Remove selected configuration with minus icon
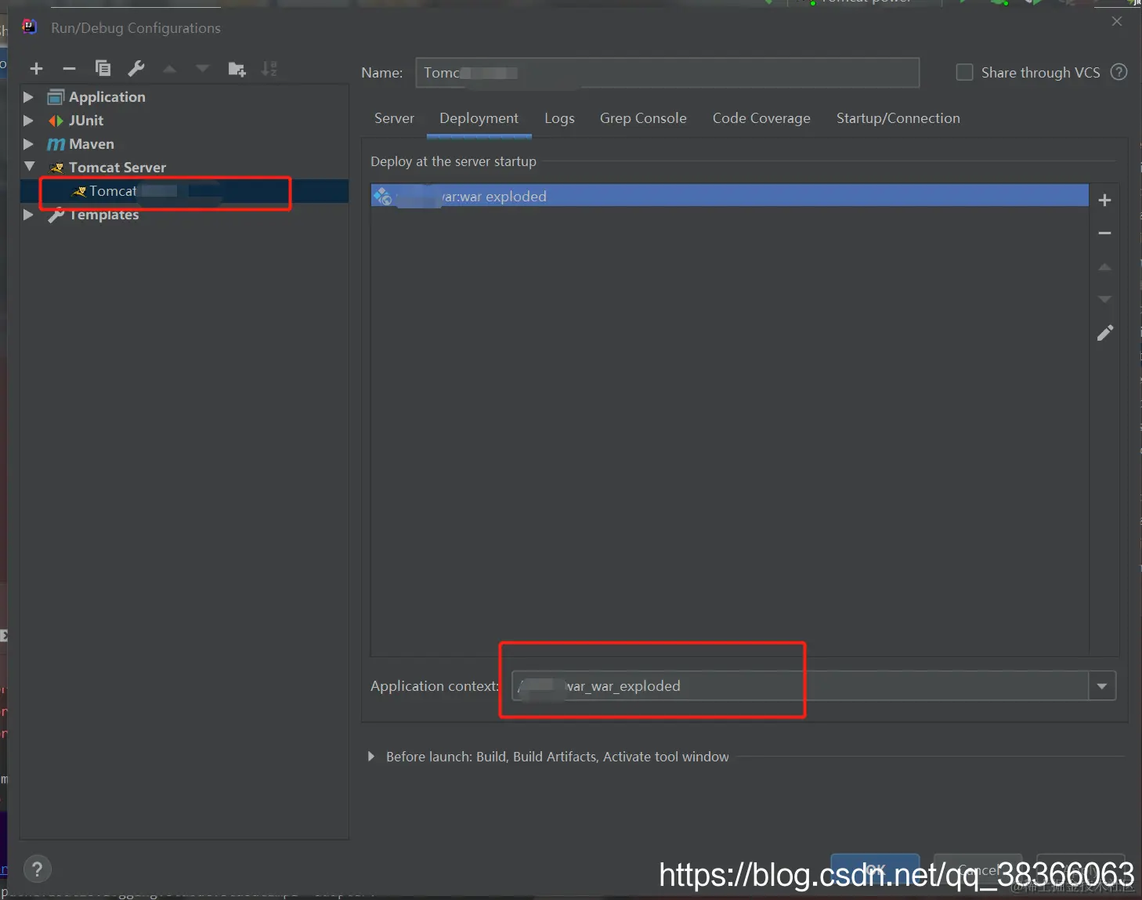Screen dimensions: 1142x900 click(x=69, y=69)
